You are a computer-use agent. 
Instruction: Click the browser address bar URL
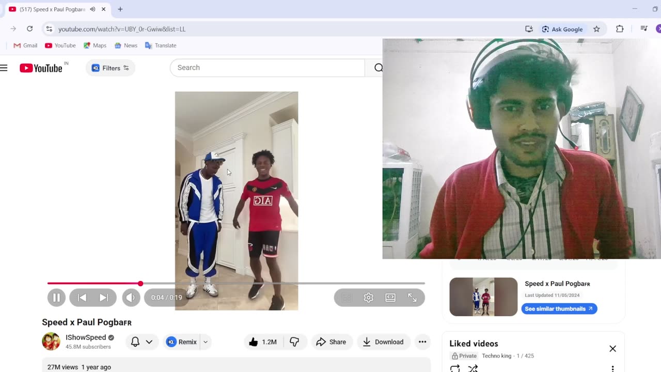[122, 29]
